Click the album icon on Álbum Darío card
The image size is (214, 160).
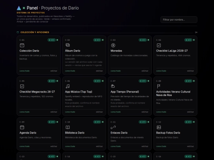click(67, 45)
